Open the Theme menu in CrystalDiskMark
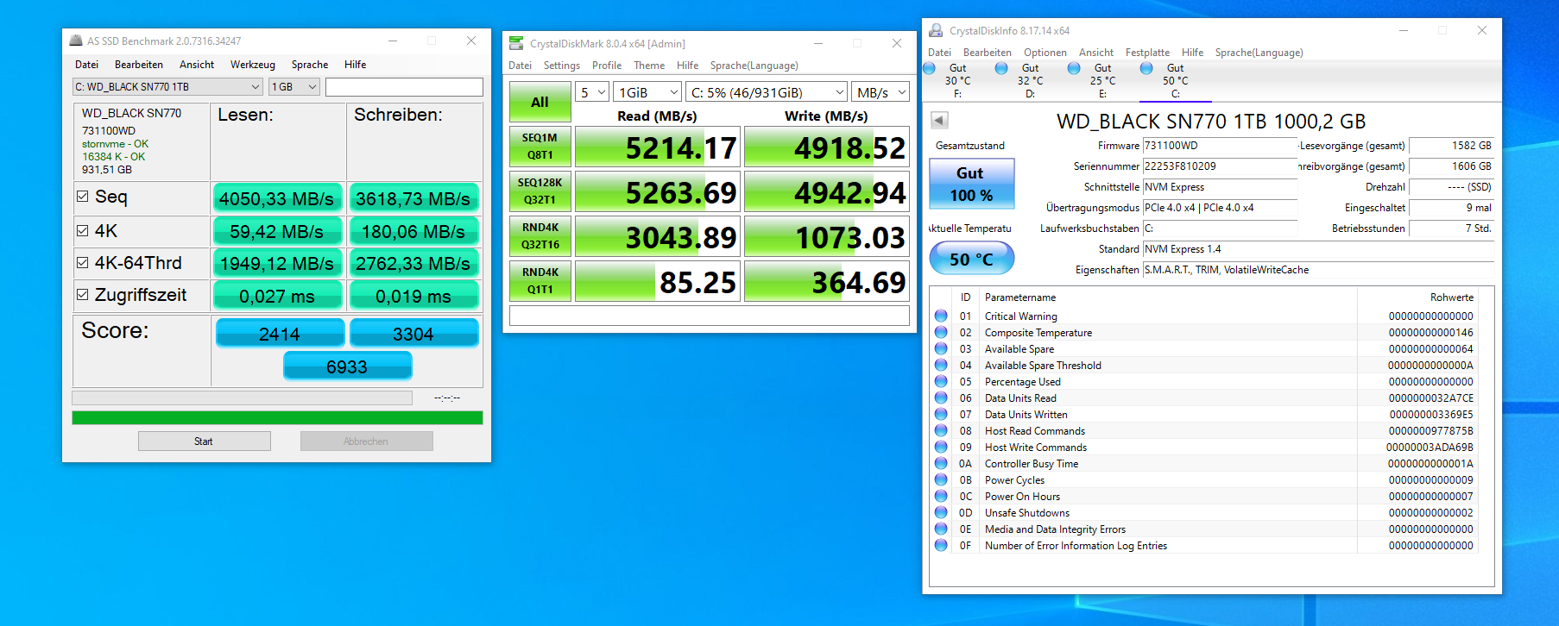This screenshot has width=1559, height=626. (649, 66)
